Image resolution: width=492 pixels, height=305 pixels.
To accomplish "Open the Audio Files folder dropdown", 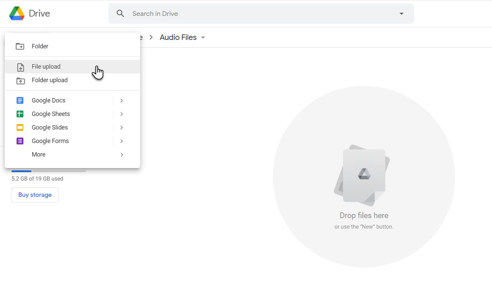I will 203,38.
